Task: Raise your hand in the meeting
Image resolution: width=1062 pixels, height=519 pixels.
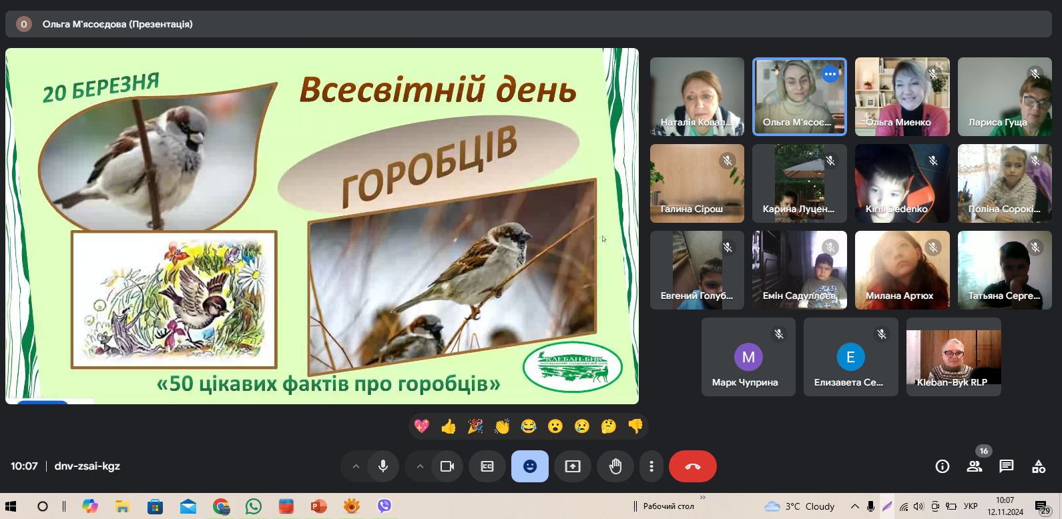Action: coord(615,466)
